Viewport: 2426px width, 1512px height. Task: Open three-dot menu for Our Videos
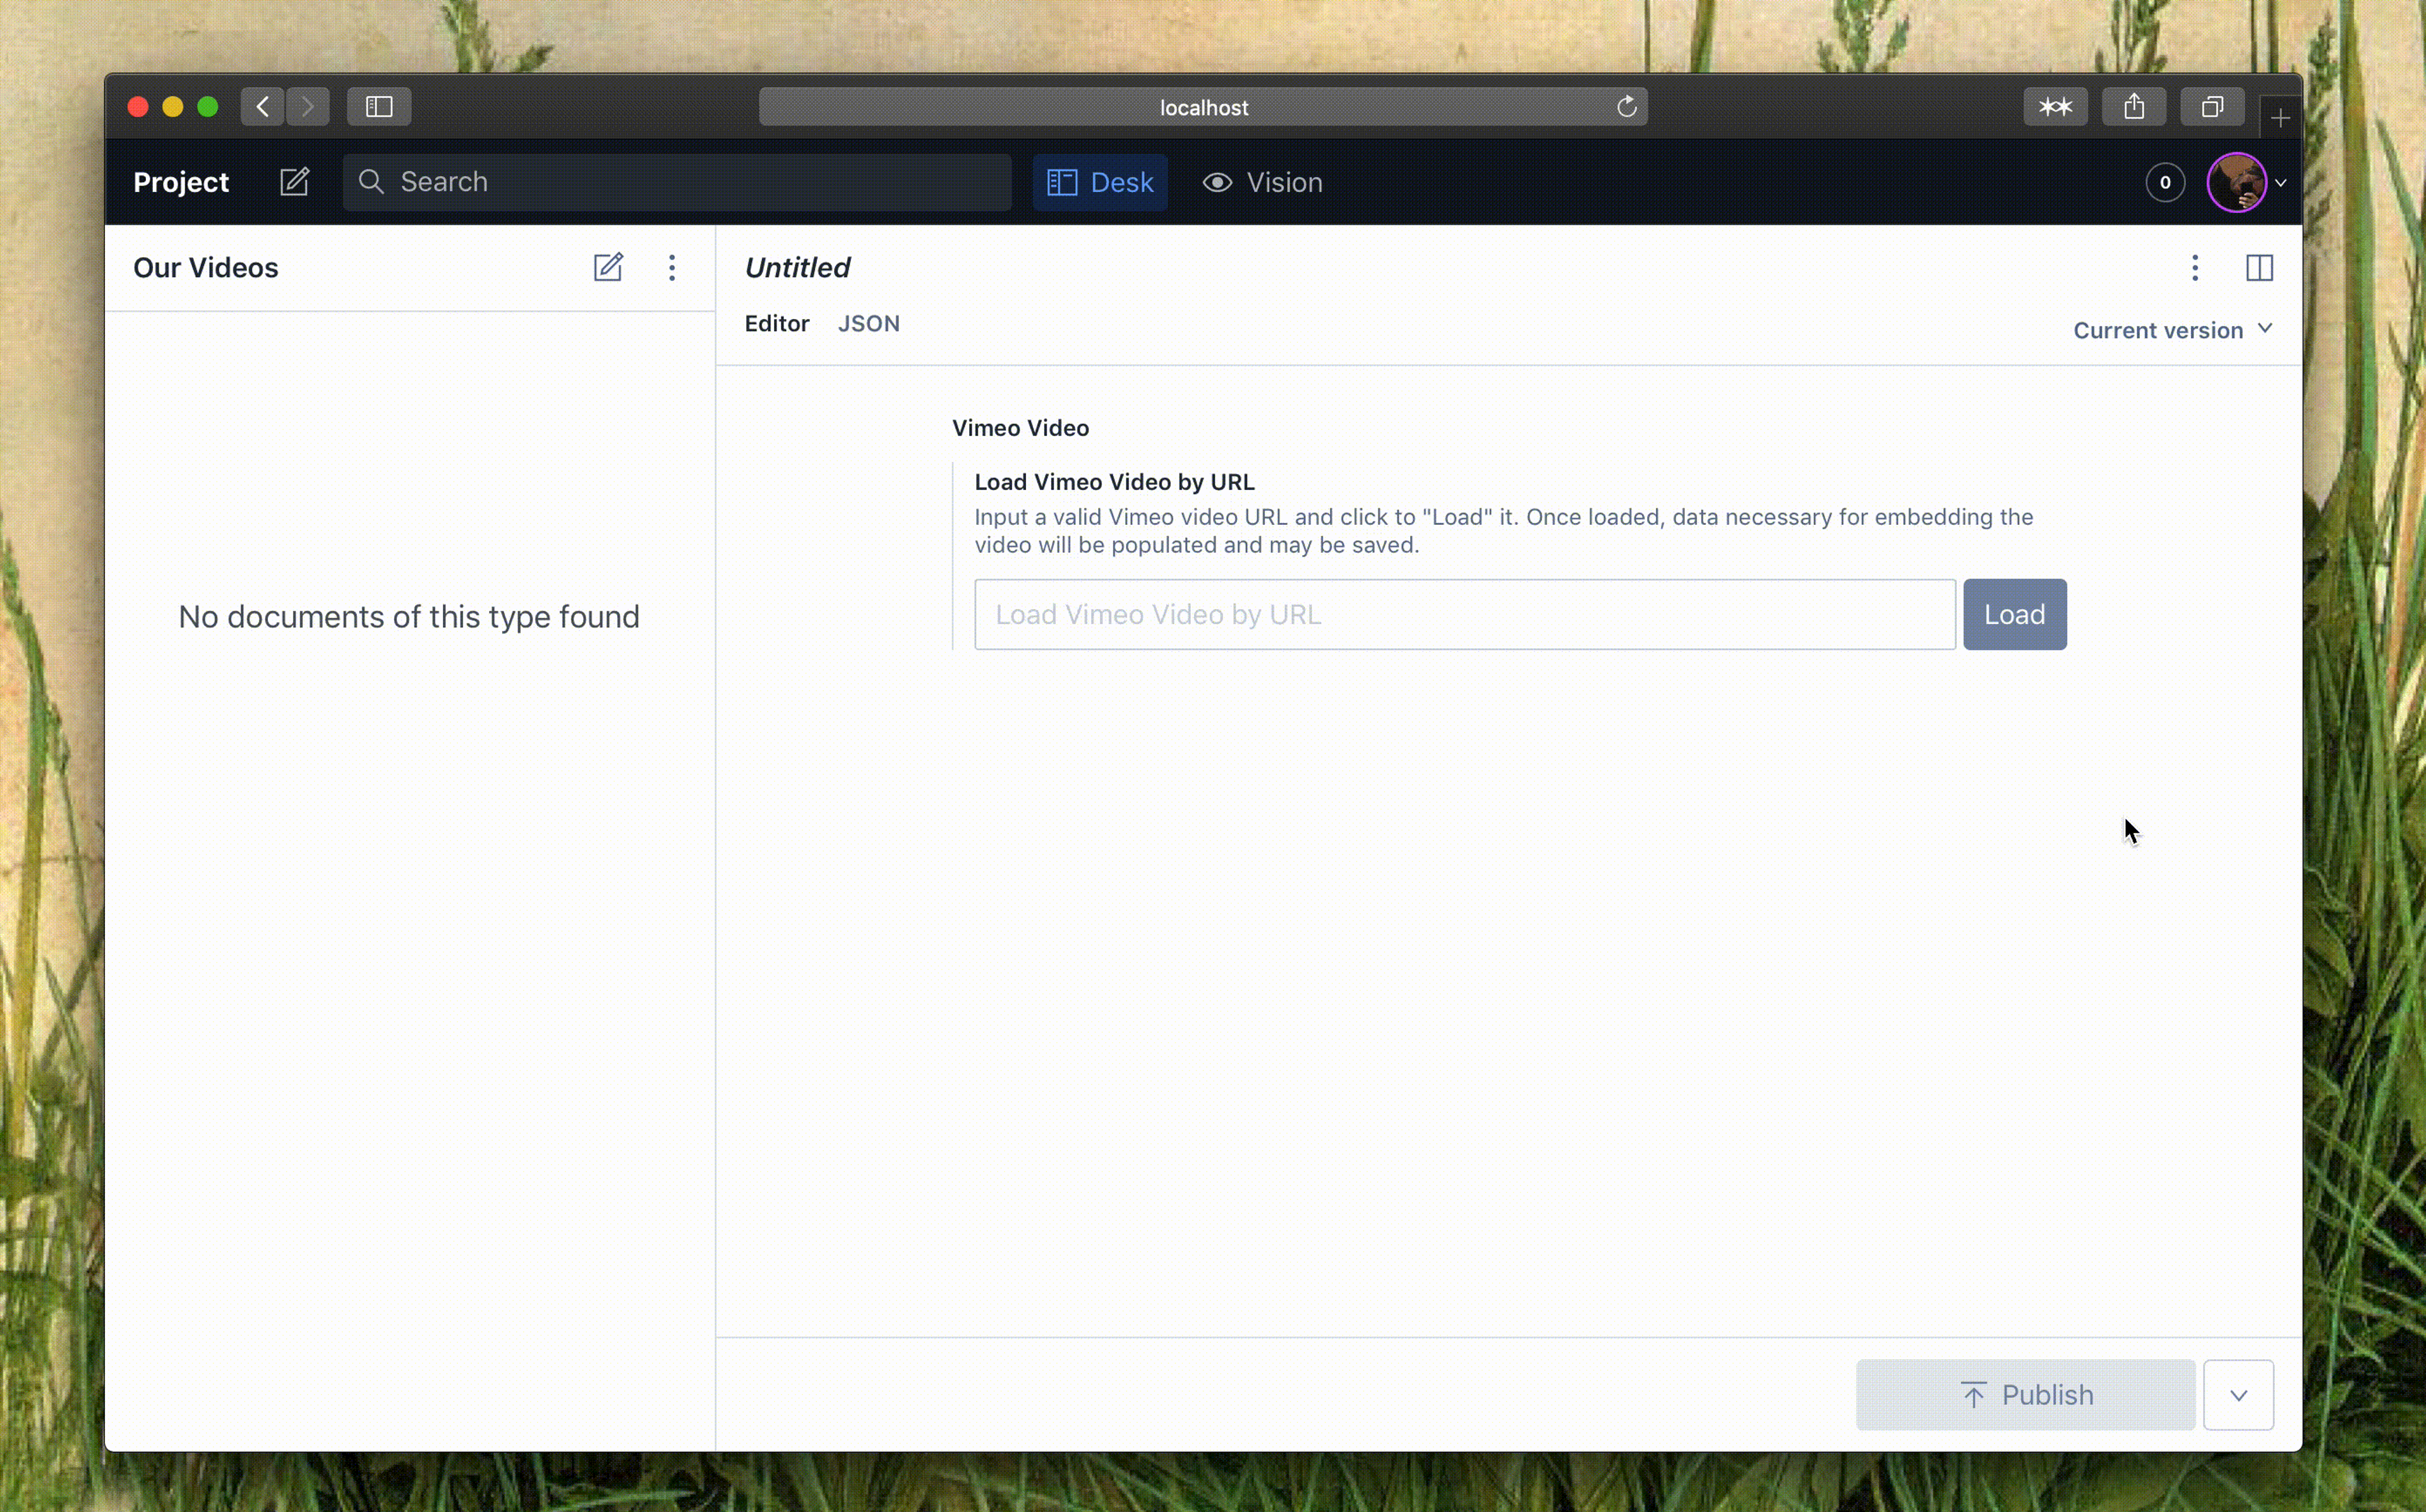[x=672, y=267]
